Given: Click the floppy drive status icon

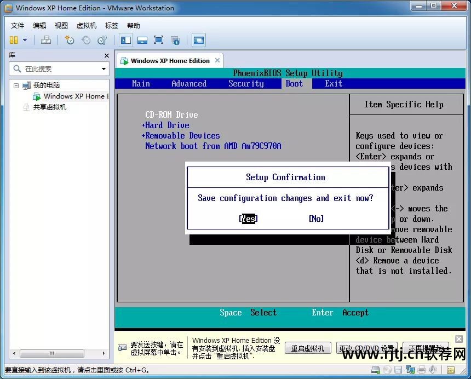Looking at the screenshot, I should click(398, 370).
